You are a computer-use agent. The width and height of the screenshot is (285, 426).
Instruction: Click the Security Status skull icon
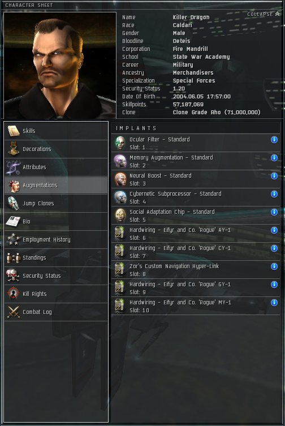13,276
